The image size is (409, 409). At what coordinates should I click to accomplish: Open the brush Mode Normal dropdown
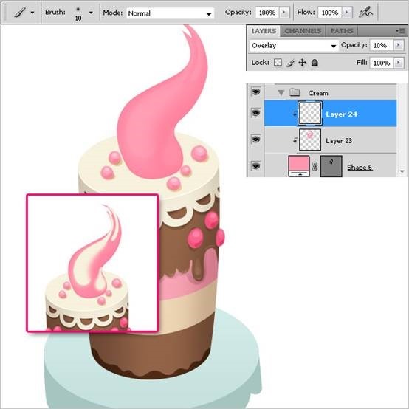(x=170, y=13)
